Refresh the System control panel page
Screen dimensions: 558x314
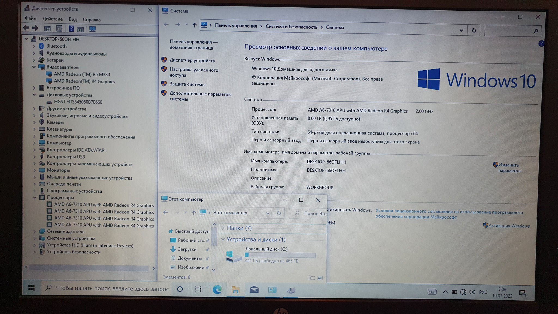(474, 31)
